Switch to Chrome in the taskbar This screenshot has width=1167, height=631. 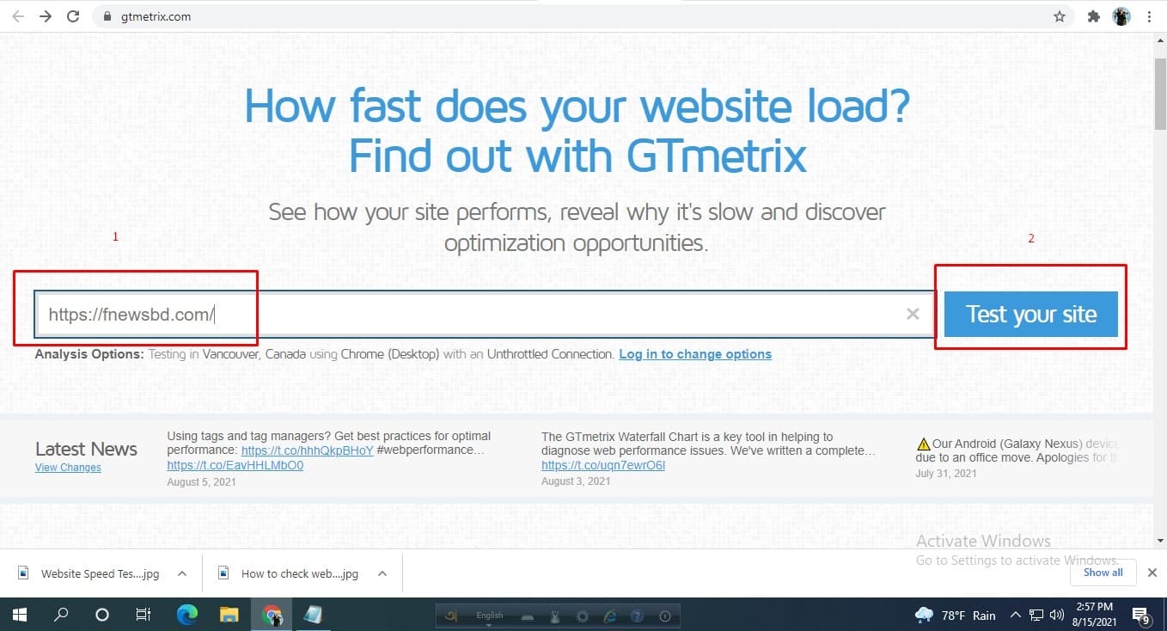coord(272,615)
